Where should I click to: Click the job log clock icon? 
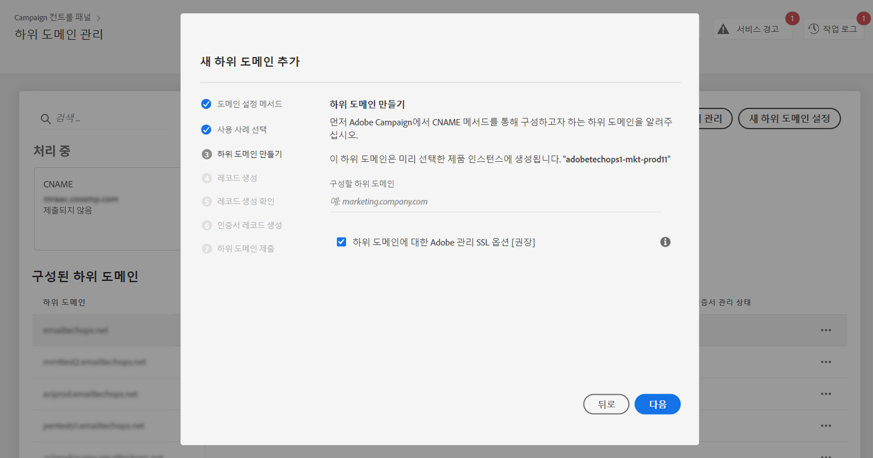(x=814, y=29)
